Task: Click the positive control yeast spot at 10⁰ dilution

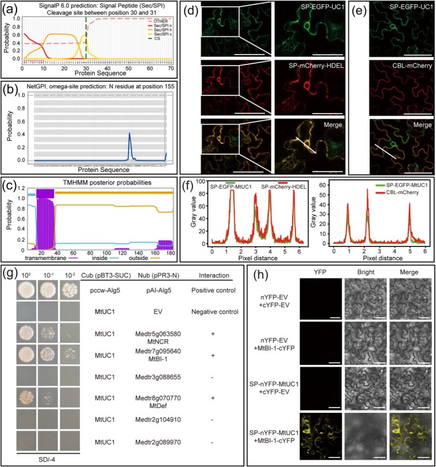Action: point(26,291)
